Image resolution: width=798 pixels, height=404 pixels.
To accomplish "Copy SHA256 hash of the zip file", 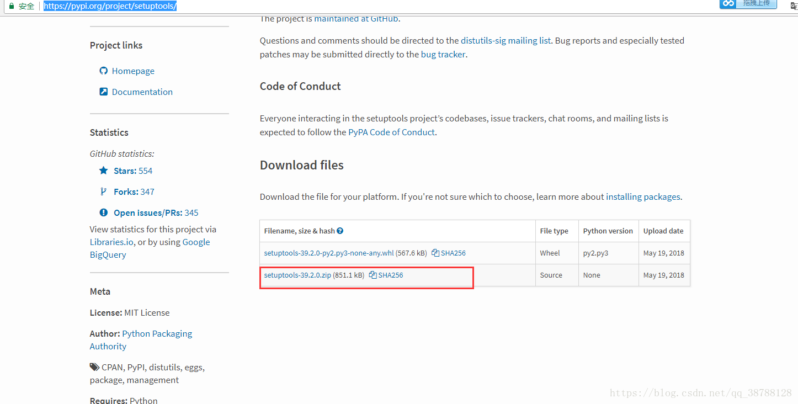I will (391, 275).
